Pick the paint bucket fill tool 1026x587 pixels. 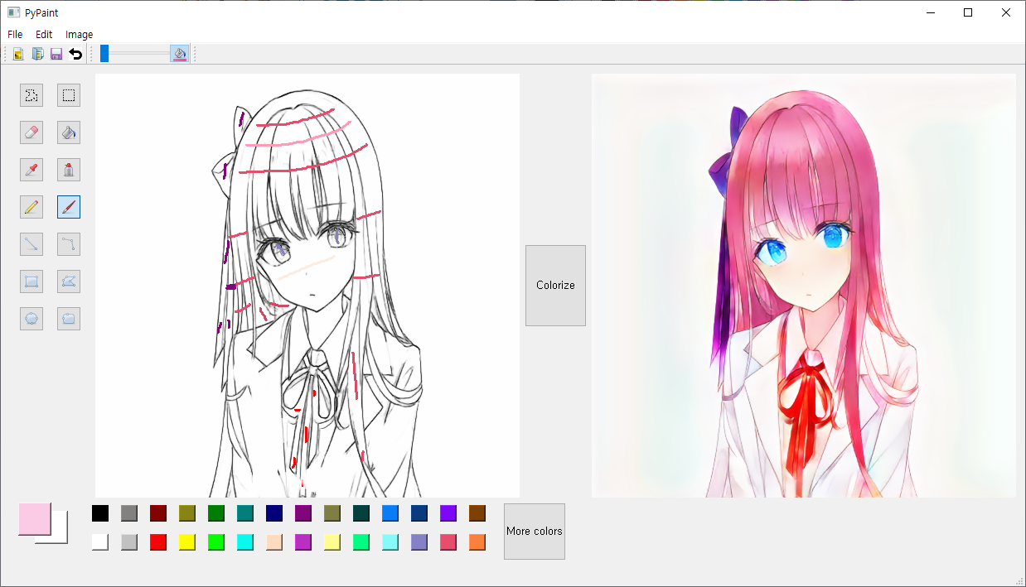coord(69,132)
